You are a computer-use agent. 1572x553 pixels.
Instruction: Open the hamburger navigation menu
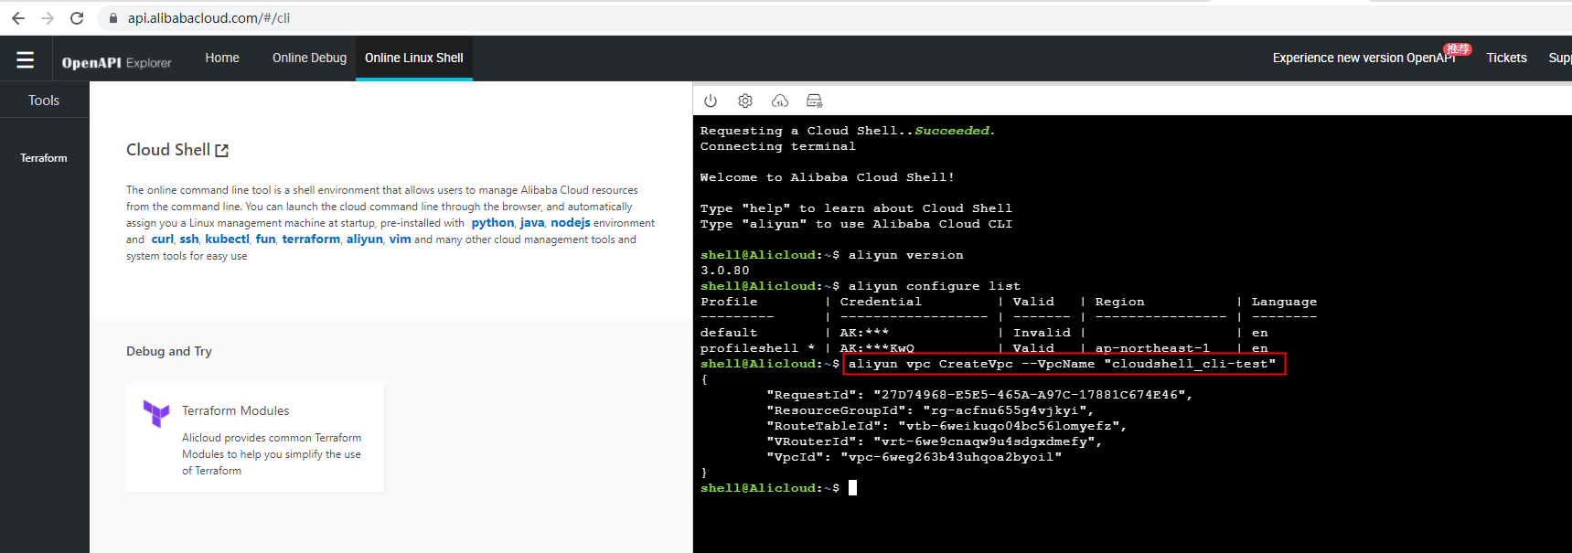pyautogui.click(x=26, y=59)
